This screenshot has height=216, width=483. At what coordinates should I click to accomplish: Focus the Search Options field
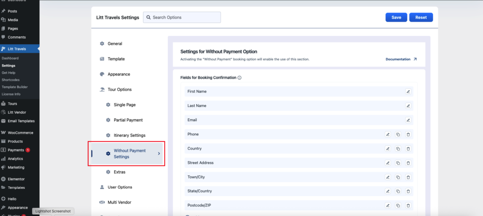(185, 17)
